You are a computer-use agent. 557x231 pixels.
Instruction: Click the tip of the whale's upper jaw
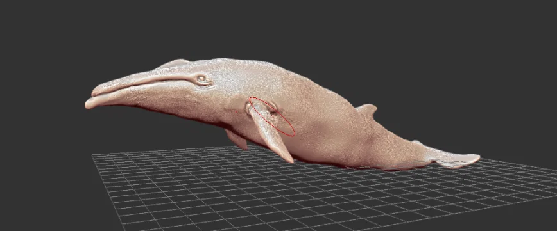coord(95,93)
